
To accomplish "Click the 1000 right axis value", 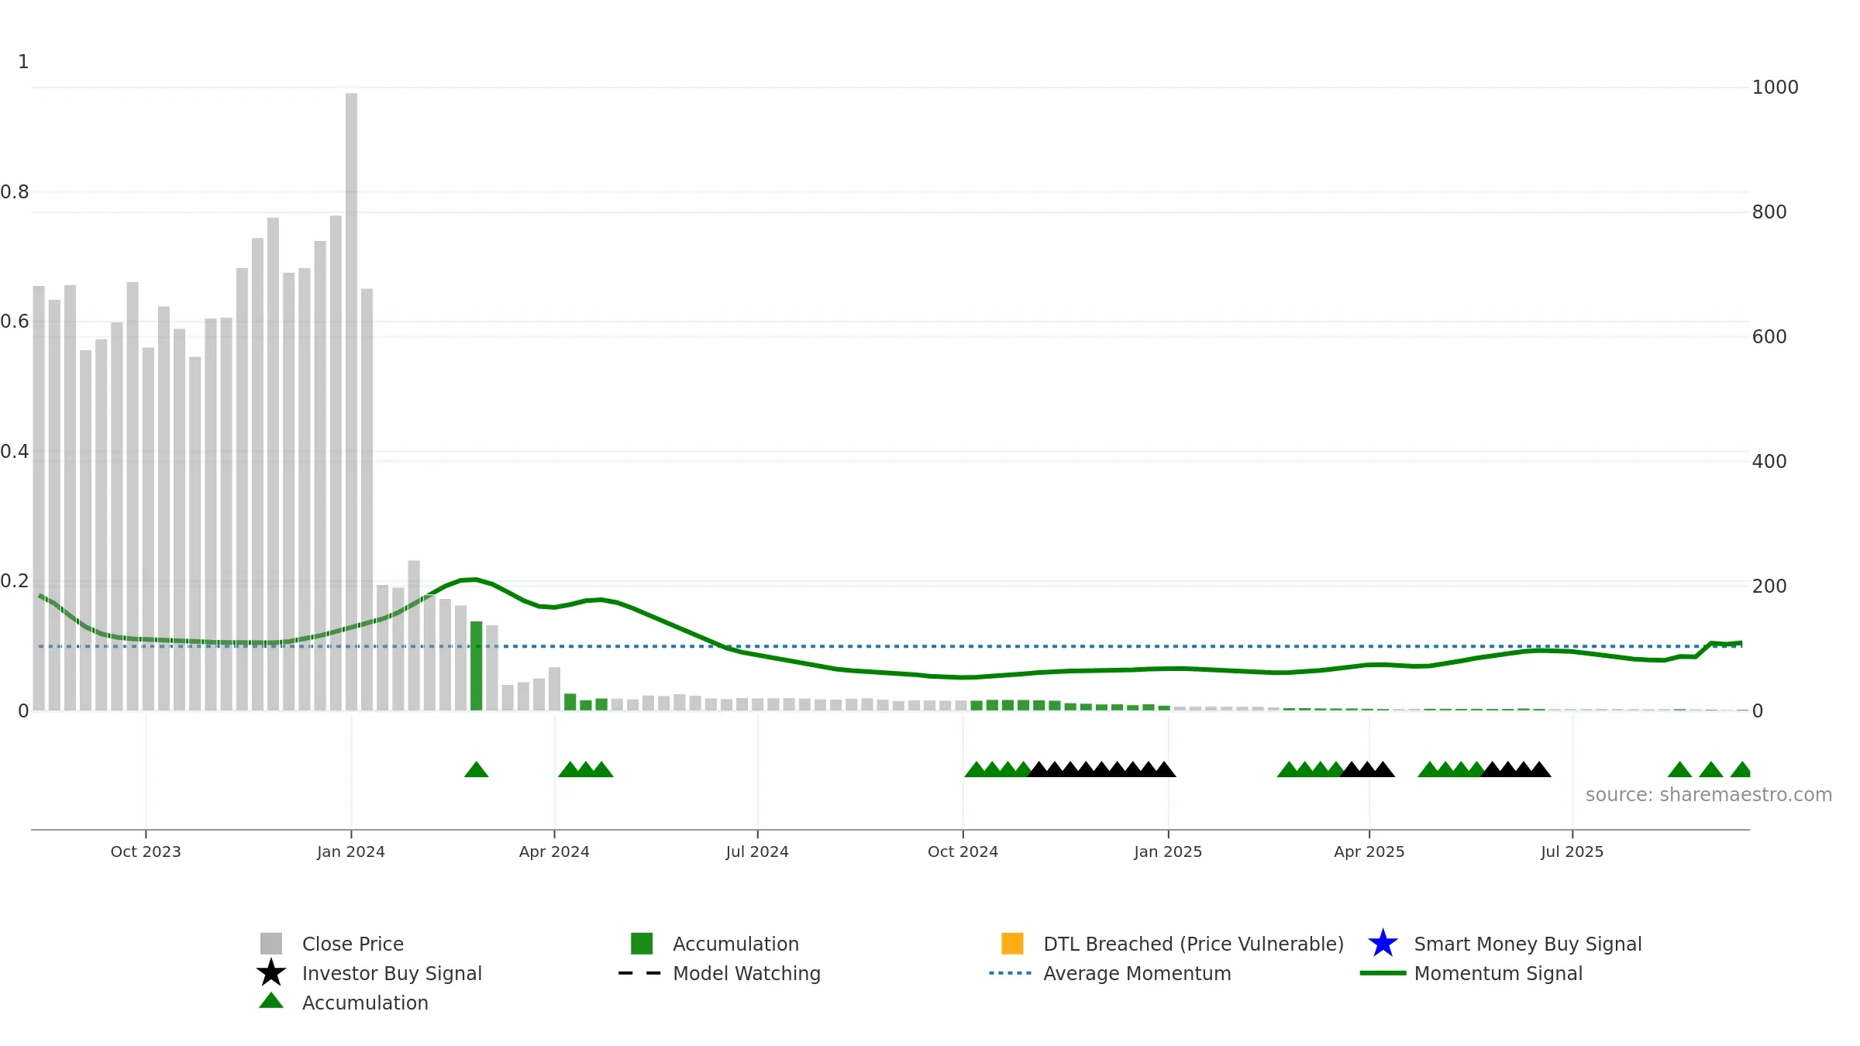I will click(1775, 88).
